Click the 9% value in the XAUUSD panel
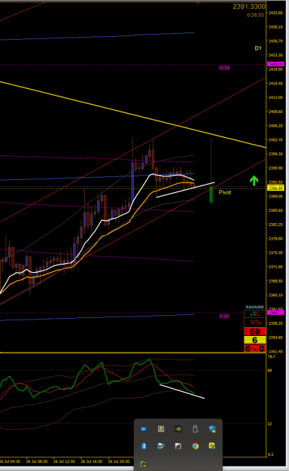The image size is (289, 471). tap(256, 323)
